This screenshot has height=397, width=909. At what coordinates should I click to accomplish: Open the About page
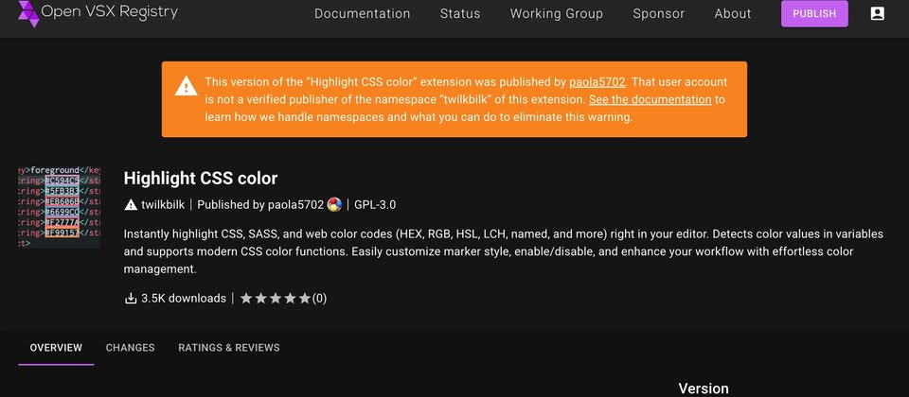click(x=733, y=13)
